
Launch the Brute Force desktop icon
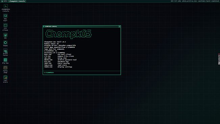coord(5,52)
